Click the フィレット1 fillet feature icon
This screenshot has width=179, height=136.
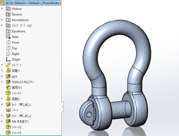click(8, 93)
